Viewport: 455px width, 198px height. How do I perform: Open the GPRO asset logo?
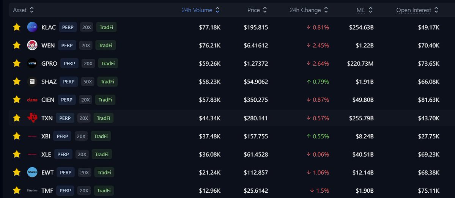[x=32, y=63]
